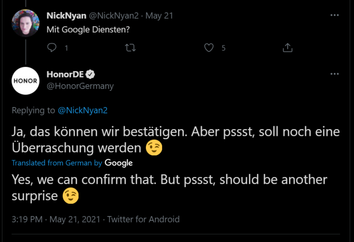Screen dimensions: 354x242
Task: Open the @NickNyan2 handle in tweet header
Action: click(x=113, y=15)
